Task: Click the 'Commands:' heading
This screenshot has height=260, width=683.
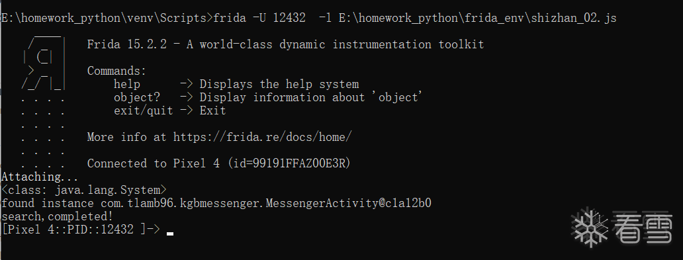Action: pos(116,71)
